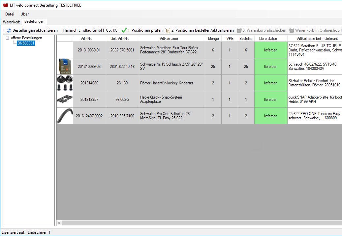Select order BN508331 in the tree
This screenshot has width=342, height=236.
26,43
